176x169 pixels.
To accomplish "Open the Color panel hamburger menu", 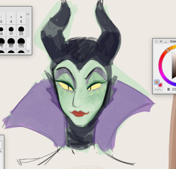I will click(x=156, y=41).
